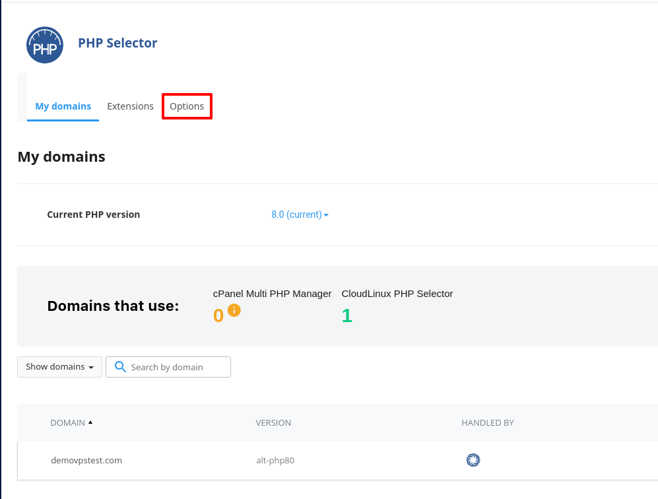
Task: Click the caret after 8.0 (current)
Action: coord(326,215)
